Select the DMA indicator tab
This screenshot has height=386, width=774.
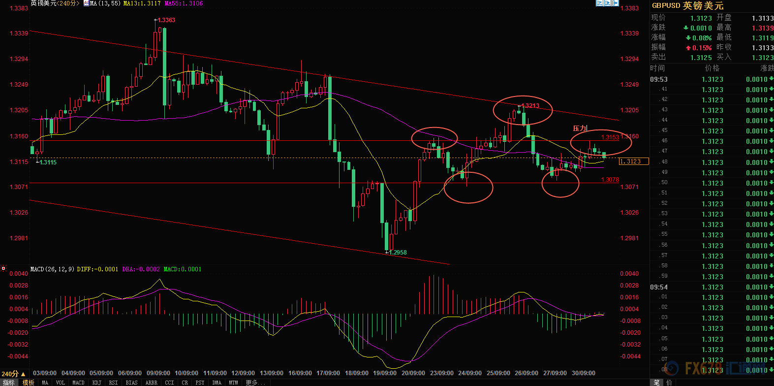pos(217,383)
